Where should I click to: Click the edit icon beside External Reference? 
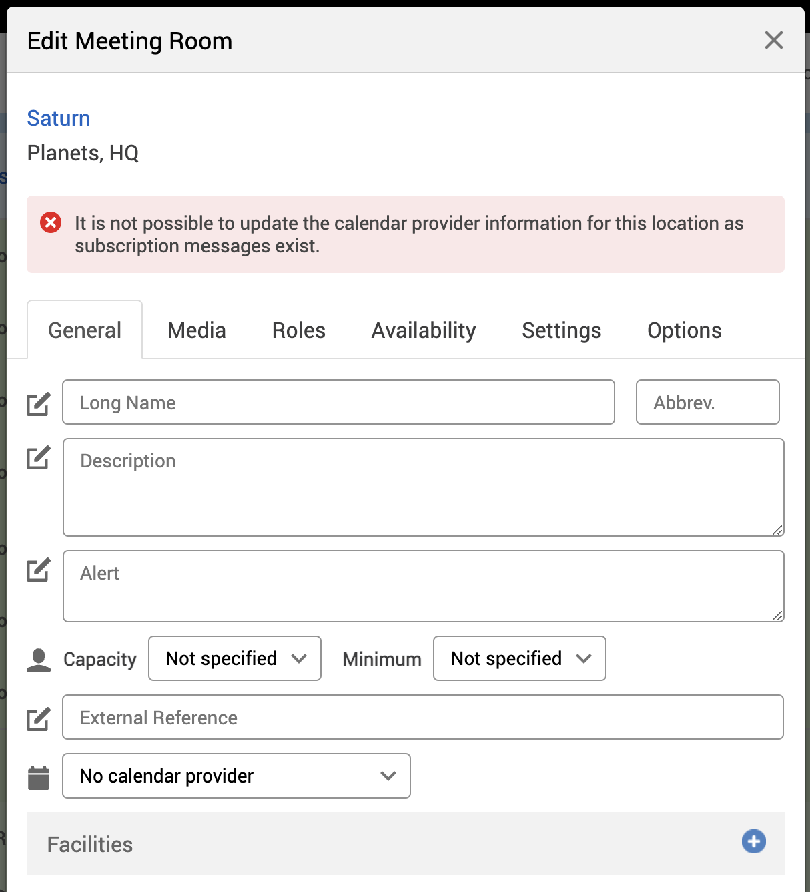(x=38, y=718)
